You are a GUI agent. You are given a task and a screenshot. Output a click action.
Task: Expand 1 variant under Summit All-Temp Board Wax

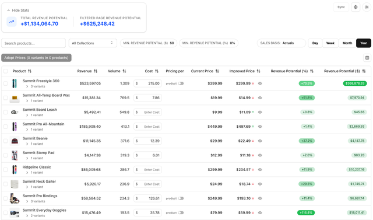click(x=35, y=101)
